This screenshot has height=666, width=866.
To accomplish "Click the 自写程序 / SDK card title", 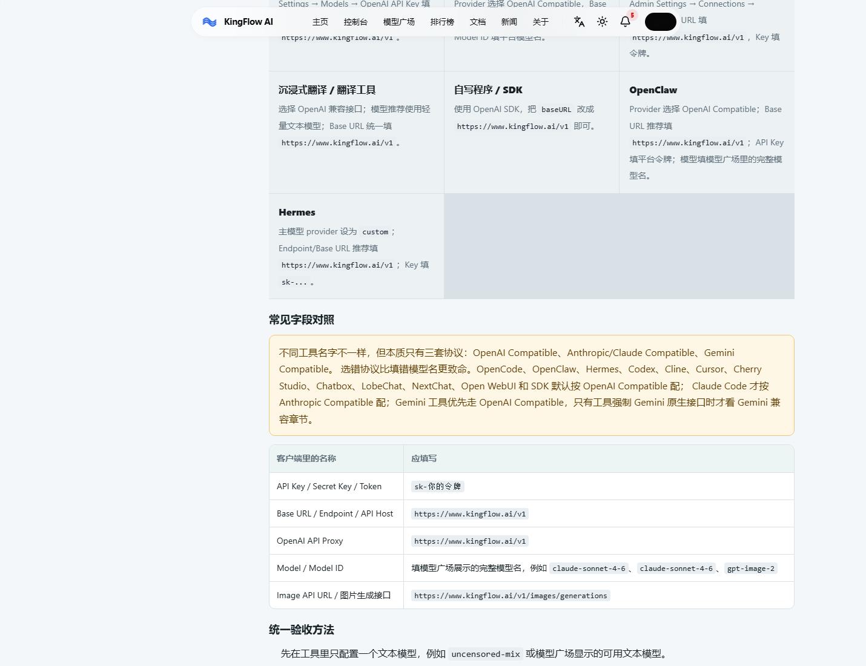I will click(x=488, y=90).
